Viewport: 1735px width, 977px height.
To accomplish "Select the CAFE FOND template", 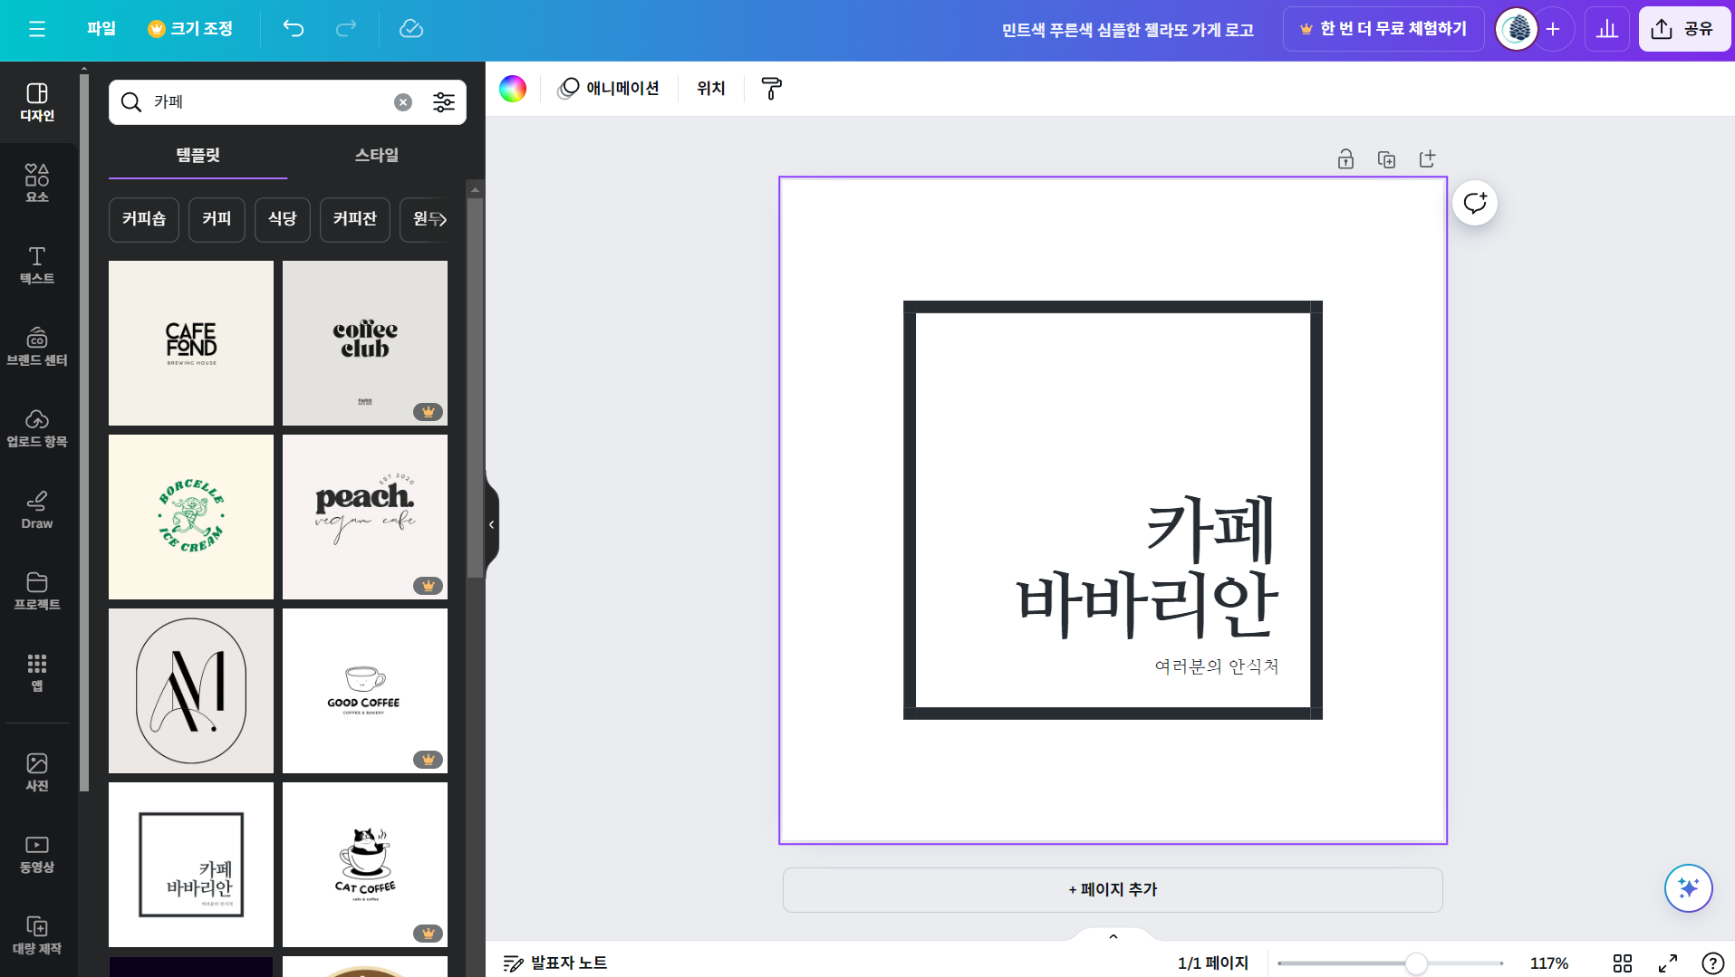I will tap(191, 343).
